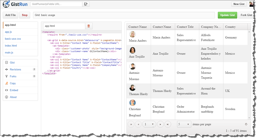
Task: Click the grid refresh icon
Action: click(246, 124)
